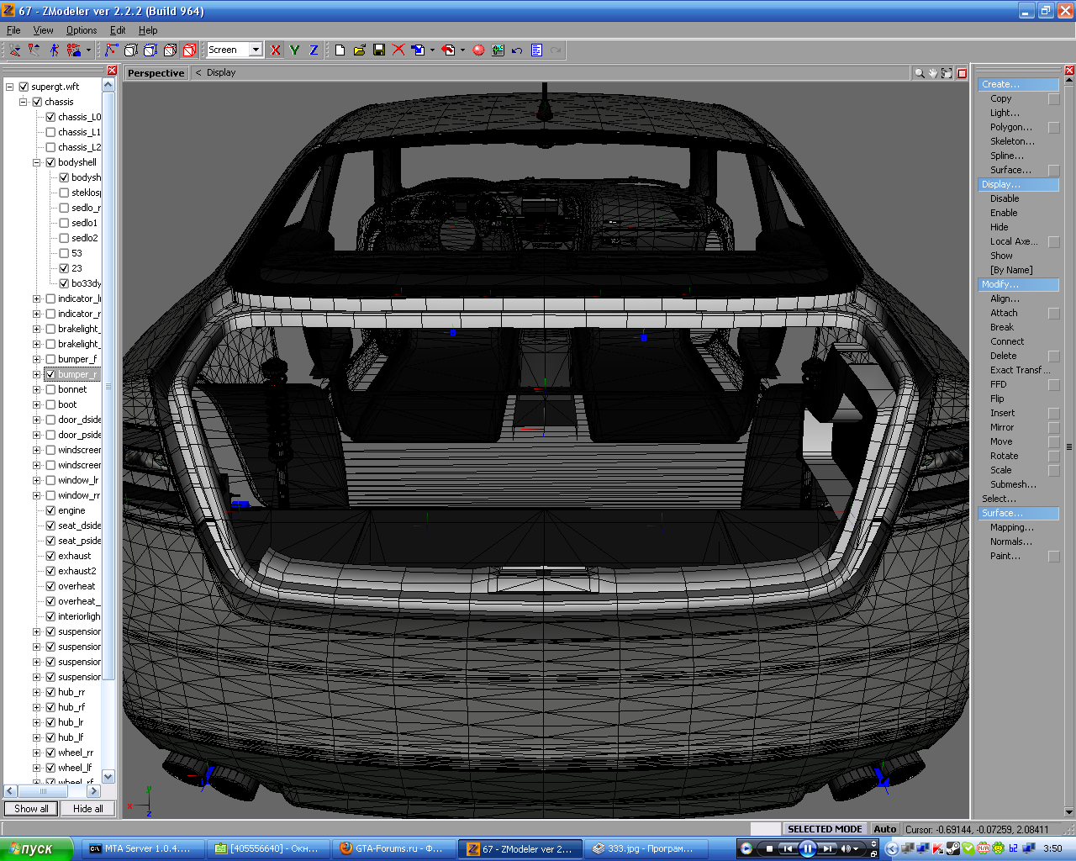The width and height of the screenshot is (1076, 861).
Task: Click the X axis constraint button
Action: tap(276, 50)
